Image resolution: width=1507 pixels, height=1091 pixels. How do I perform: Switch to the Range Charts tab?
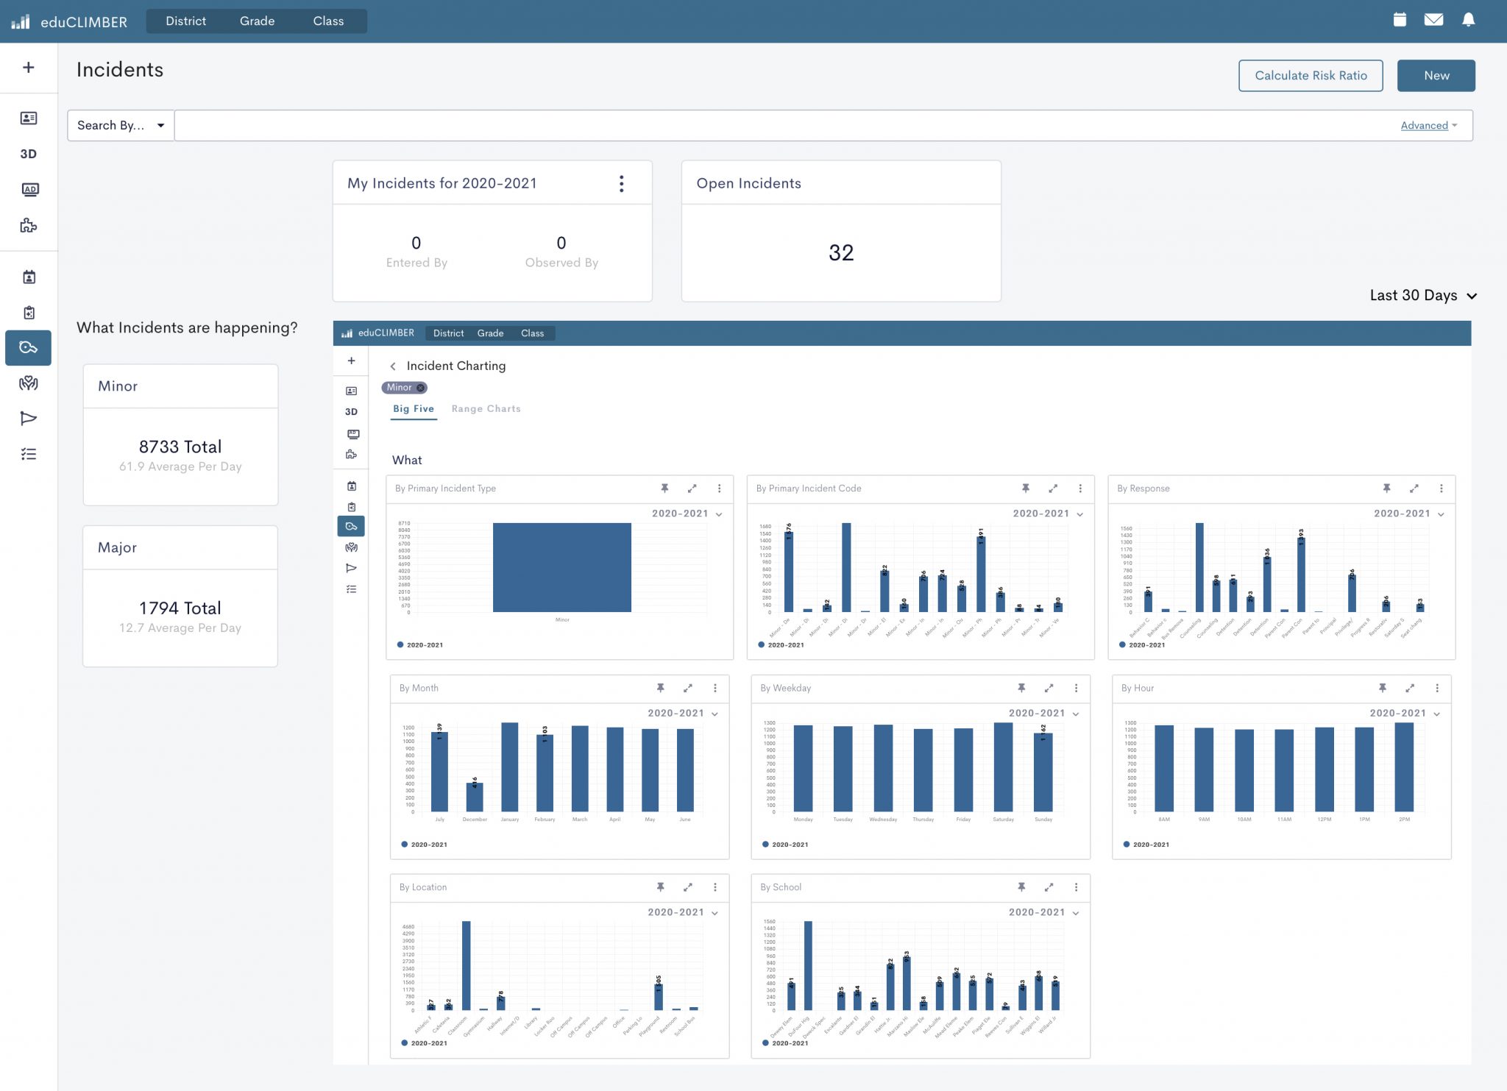tap(486, 409)
